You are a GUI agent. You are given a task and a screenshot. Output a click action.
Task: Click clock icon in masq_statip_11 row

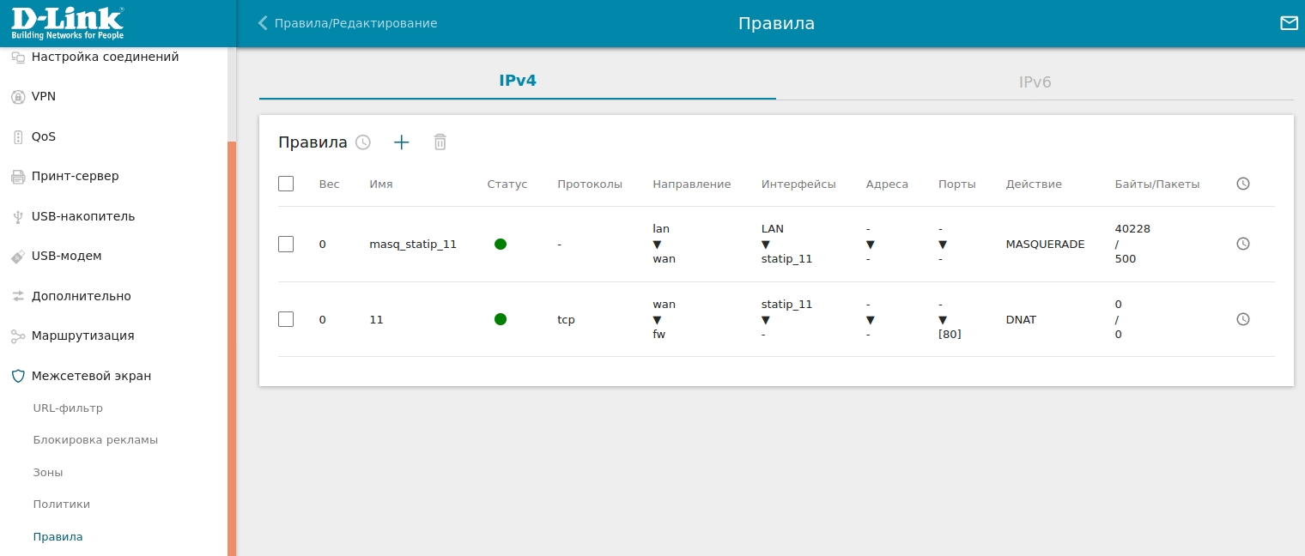click(x=1242, y=244)
